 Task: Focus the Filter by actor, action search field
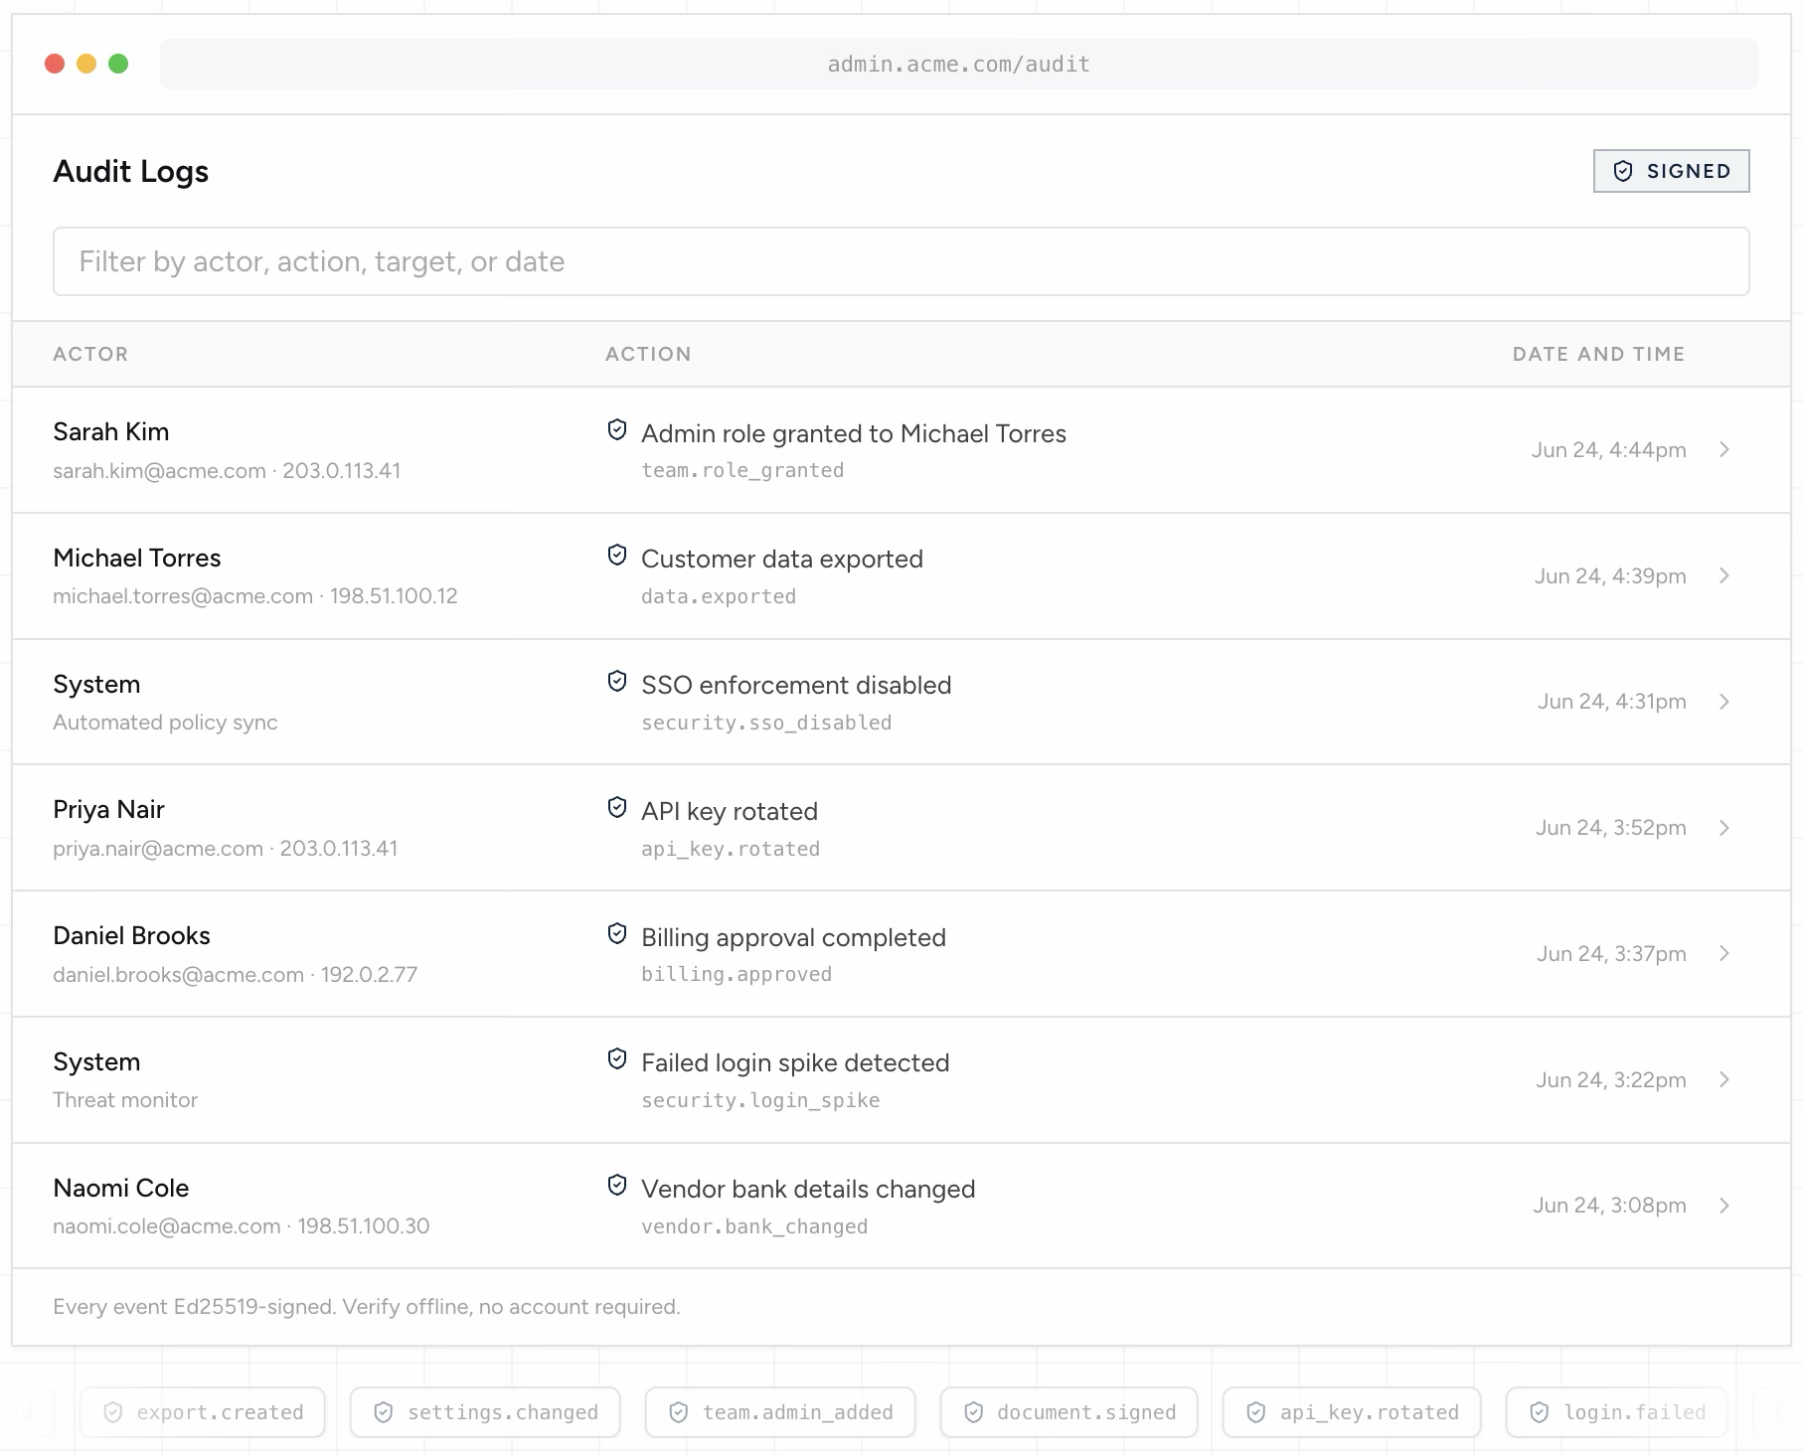tap(901, 261)
